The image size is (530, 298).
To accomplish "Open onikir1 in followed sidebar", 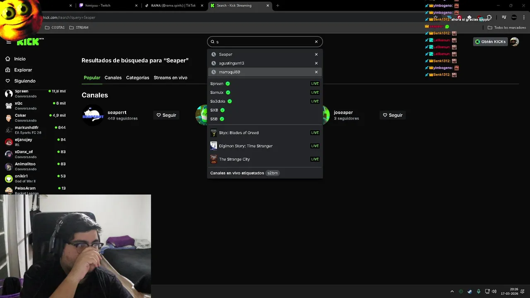I will pos(35,178).
